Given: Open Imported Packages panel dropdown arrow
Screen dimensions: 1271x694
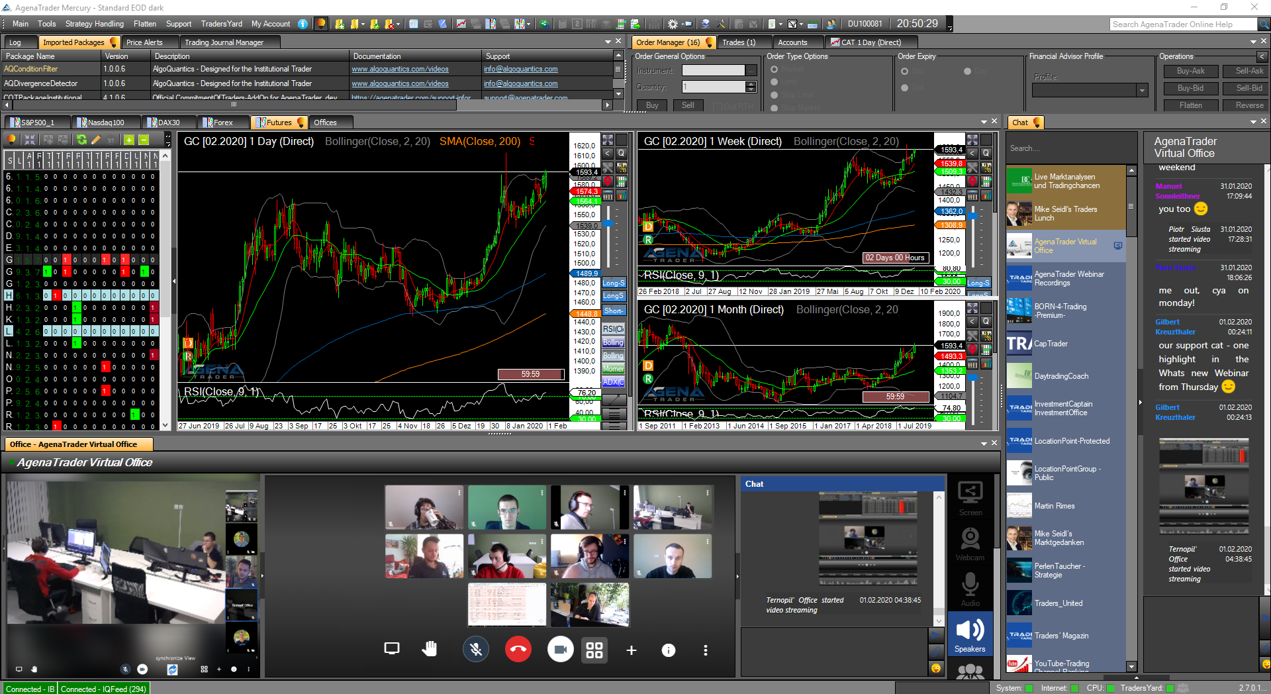Looking at the screenshot, I should pyautogui.click(x=608, y=42).
